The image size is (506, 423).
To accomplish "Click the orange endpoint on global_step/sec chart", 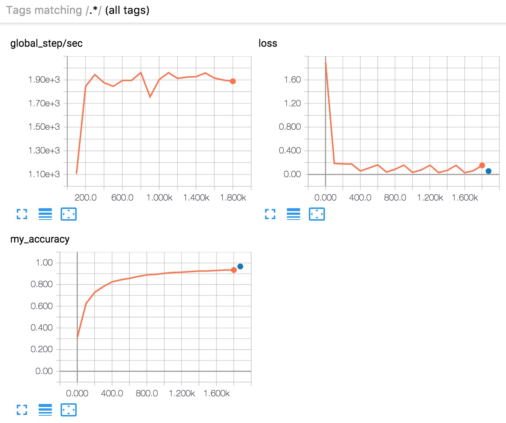I will pyautogui.click(x=233, y=81).
